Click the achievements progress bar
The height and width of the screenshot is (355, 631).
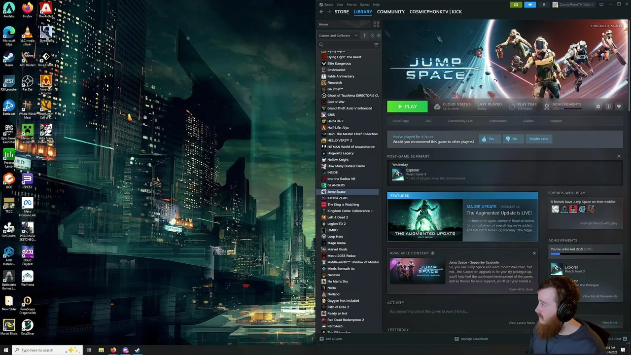[x=585, y=254]
